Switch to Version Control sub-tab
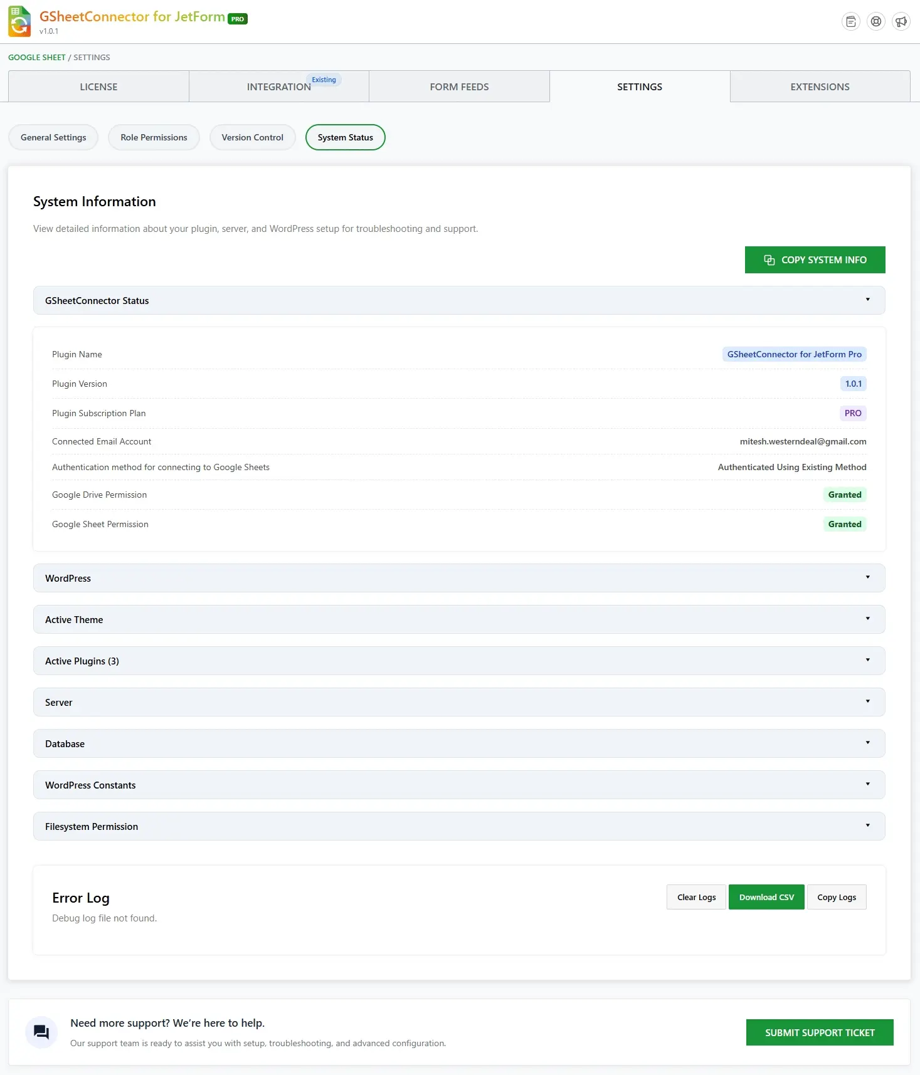 tap(252, 137)
